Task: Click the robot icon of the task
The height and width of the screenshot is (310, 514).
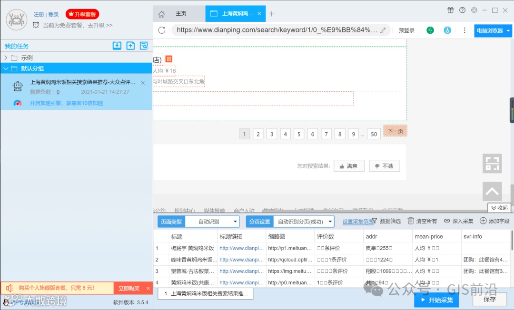Action: (18, 87)
